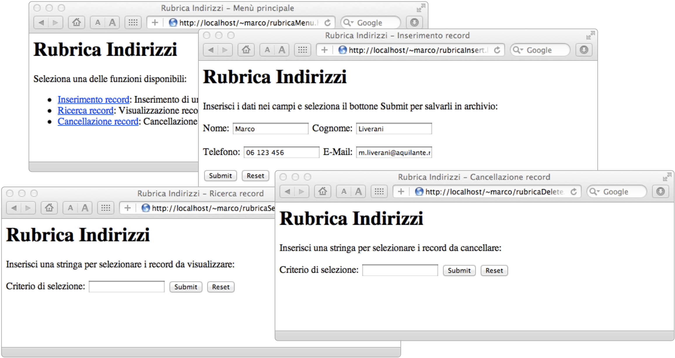The width and height of the screenshot is (675, 358).
Task: Decrease text size in Inserimento record window
Action: coord(267,50)
